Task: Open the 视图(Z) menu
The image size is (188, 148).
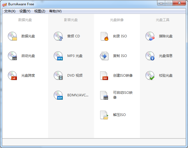Action: 40,11
